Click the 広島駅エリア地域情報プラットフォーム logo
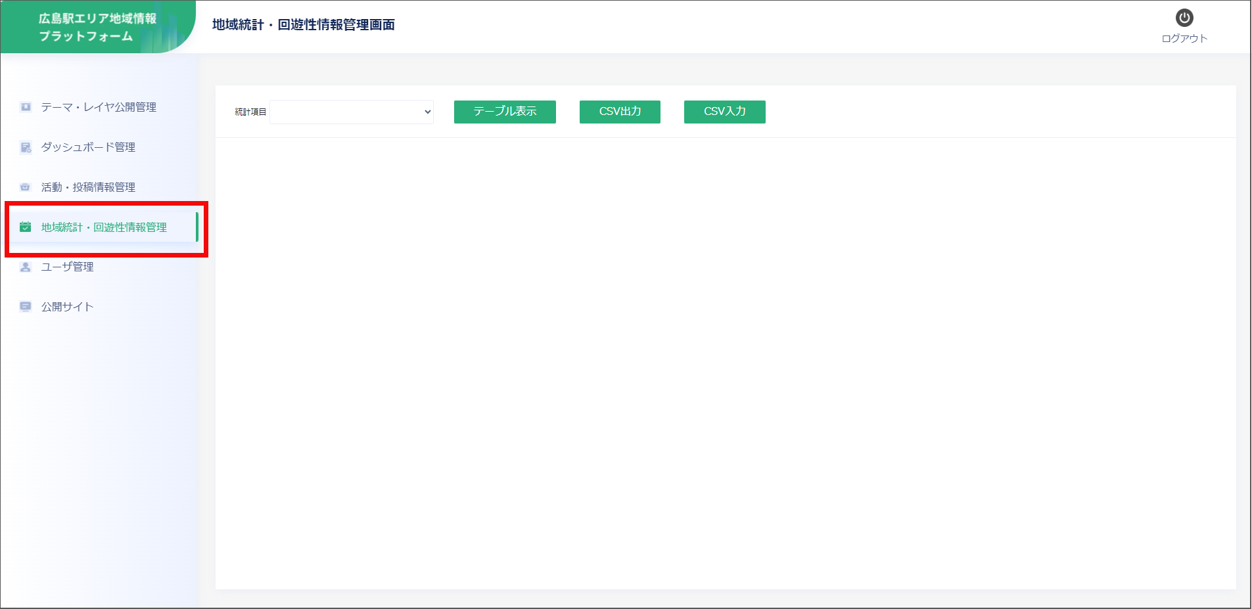Image resolution: width=1252 pixels, height=609 pixels. tap(97, 27)
